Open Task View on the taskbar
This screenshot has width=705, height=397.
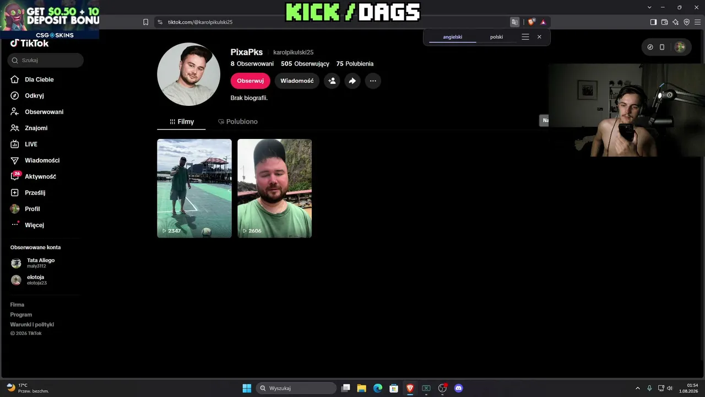coord(345,388)
